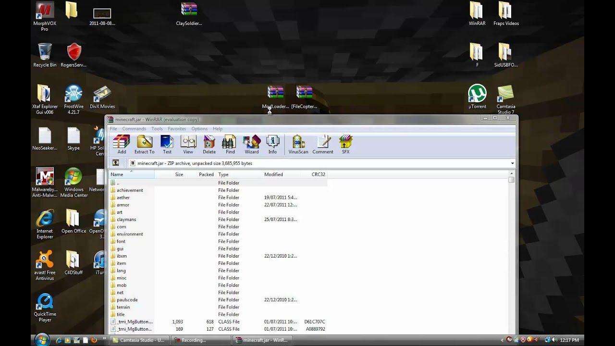This screenshot has width=615, height=346.
Task: Add a Comment to the archive
Action: click(x=323, y=144)
